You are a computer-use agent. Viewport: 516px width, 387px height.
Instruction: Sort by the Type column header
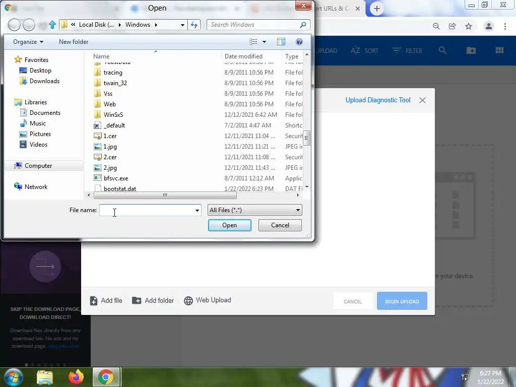point(293,56)
